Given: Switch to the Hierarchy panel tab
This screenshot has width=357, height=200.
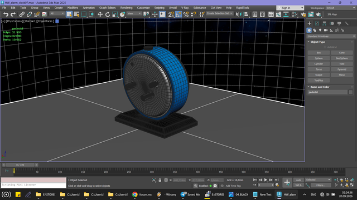Looking at the screenshot, I should pos(324,23).
